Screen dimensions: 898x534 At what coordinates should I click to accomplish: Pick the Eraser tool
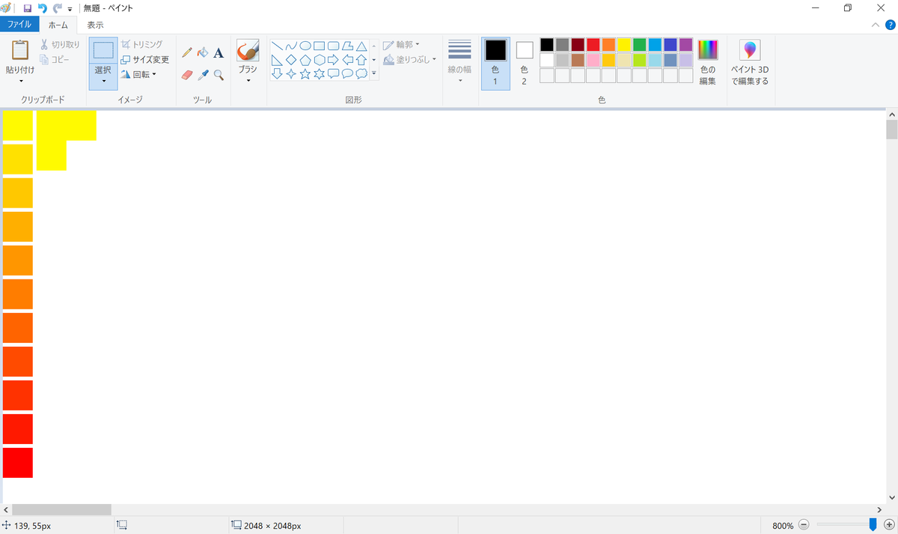pyautogui.click(x=186, y=75)
